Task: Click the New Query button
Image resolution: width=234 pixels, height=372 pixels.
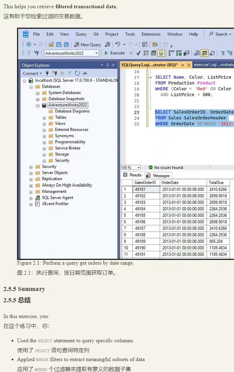Action: tap(88, 44)
